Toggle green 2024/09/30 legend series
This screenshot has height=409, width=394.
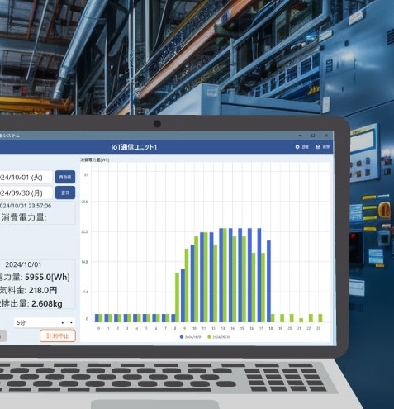coord(219,337)
